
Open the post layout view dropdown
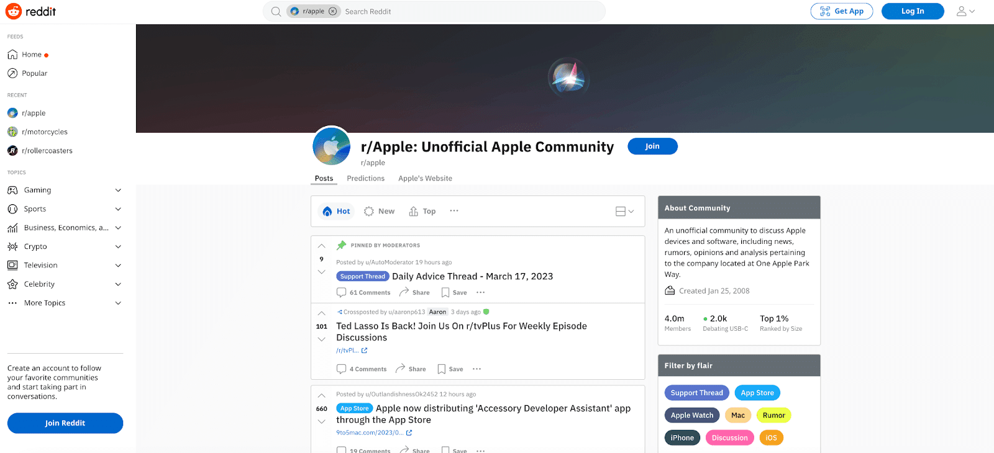coord(624,211)
